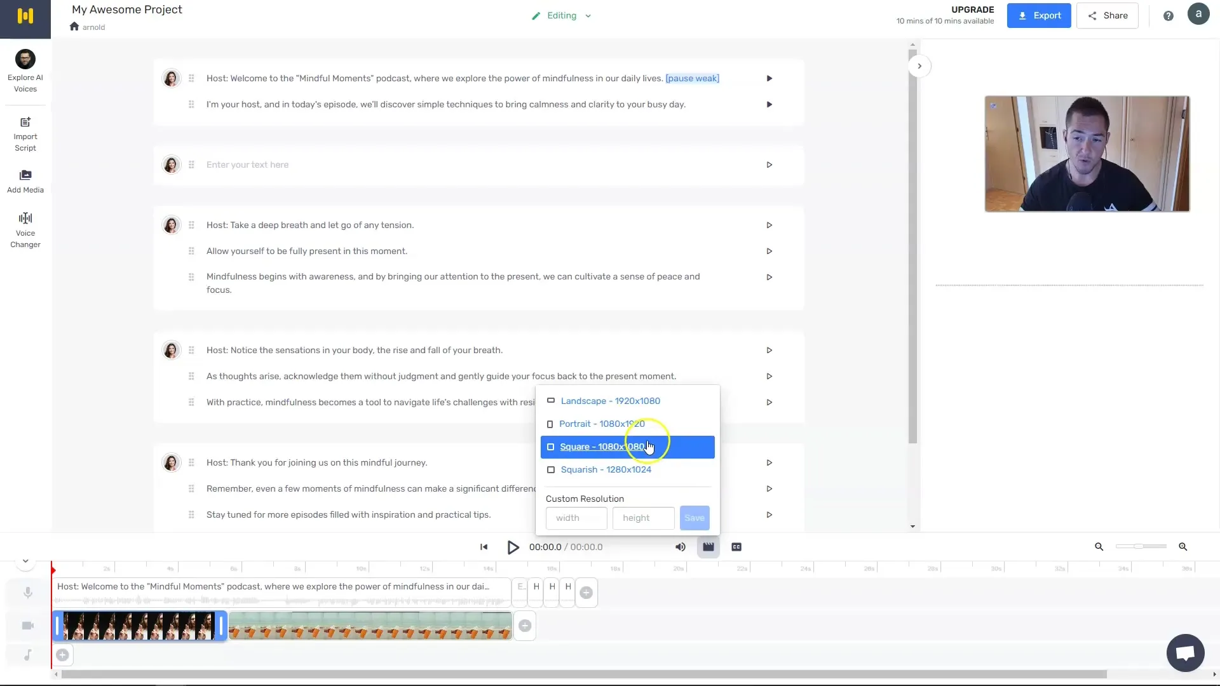Image resolution: width=1220 pixels, height=686 pixels.
Task: Click Share button
Action: (x=1108, y=15)
